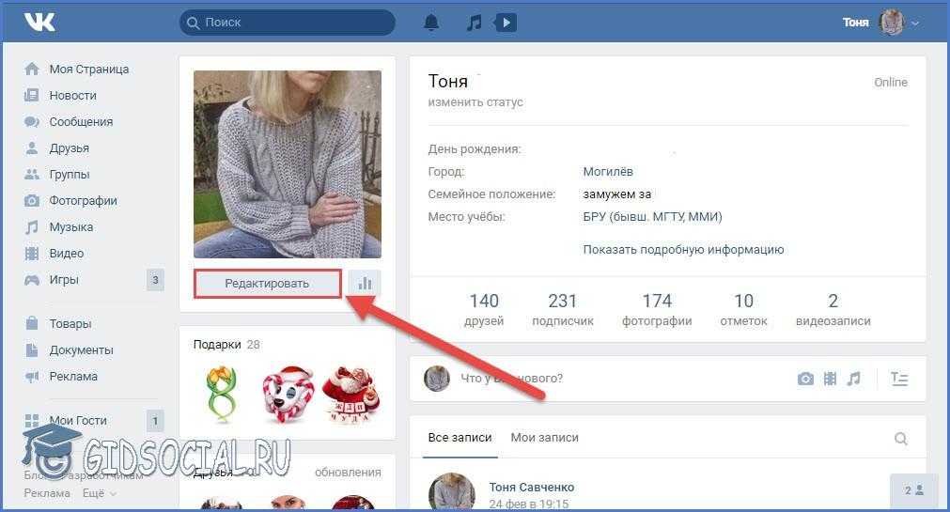Search wall posts with magnifier icon
This screenshot has width=950, height=512.
click(900, 438)
